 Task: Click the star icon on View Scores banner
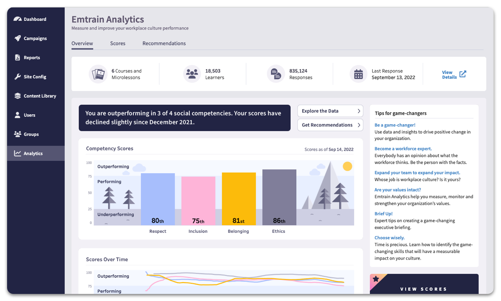click(376, 279)
